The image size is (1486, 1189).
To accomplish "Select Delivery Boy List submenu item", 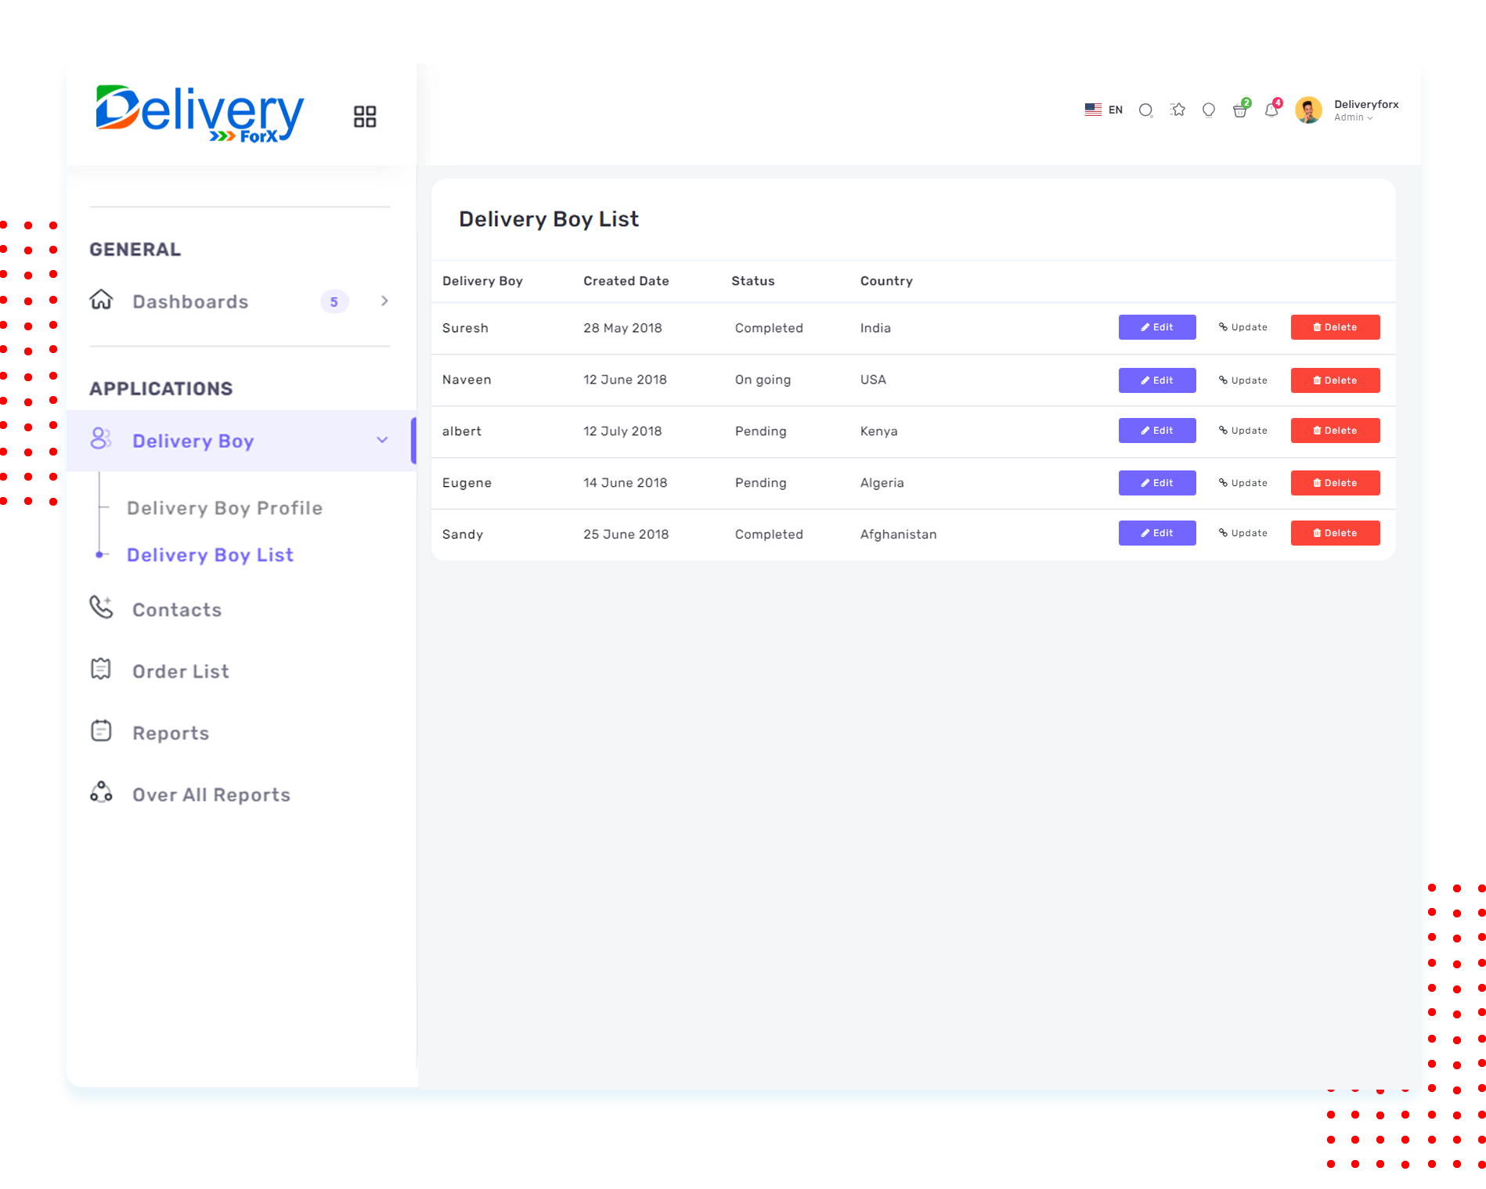I will tap(210, 556).
